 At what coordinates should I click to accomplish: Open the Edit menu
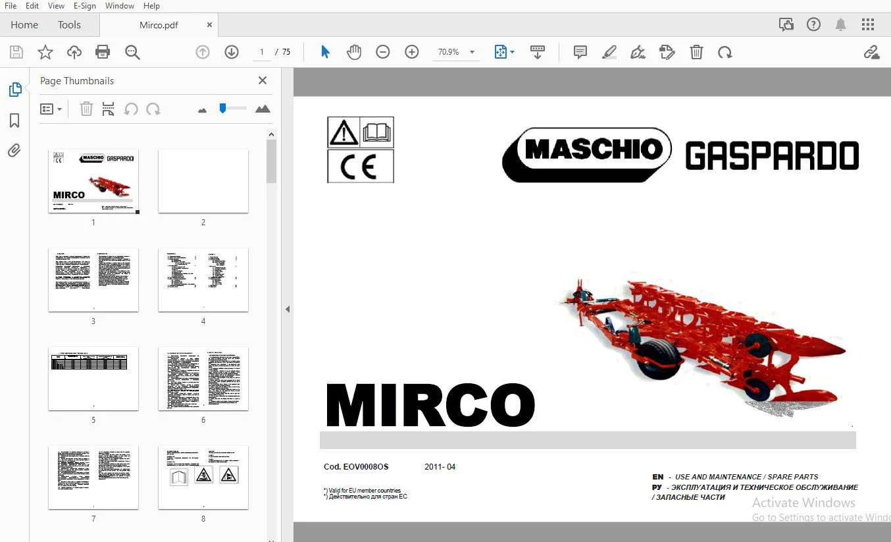tap(32, 6)
